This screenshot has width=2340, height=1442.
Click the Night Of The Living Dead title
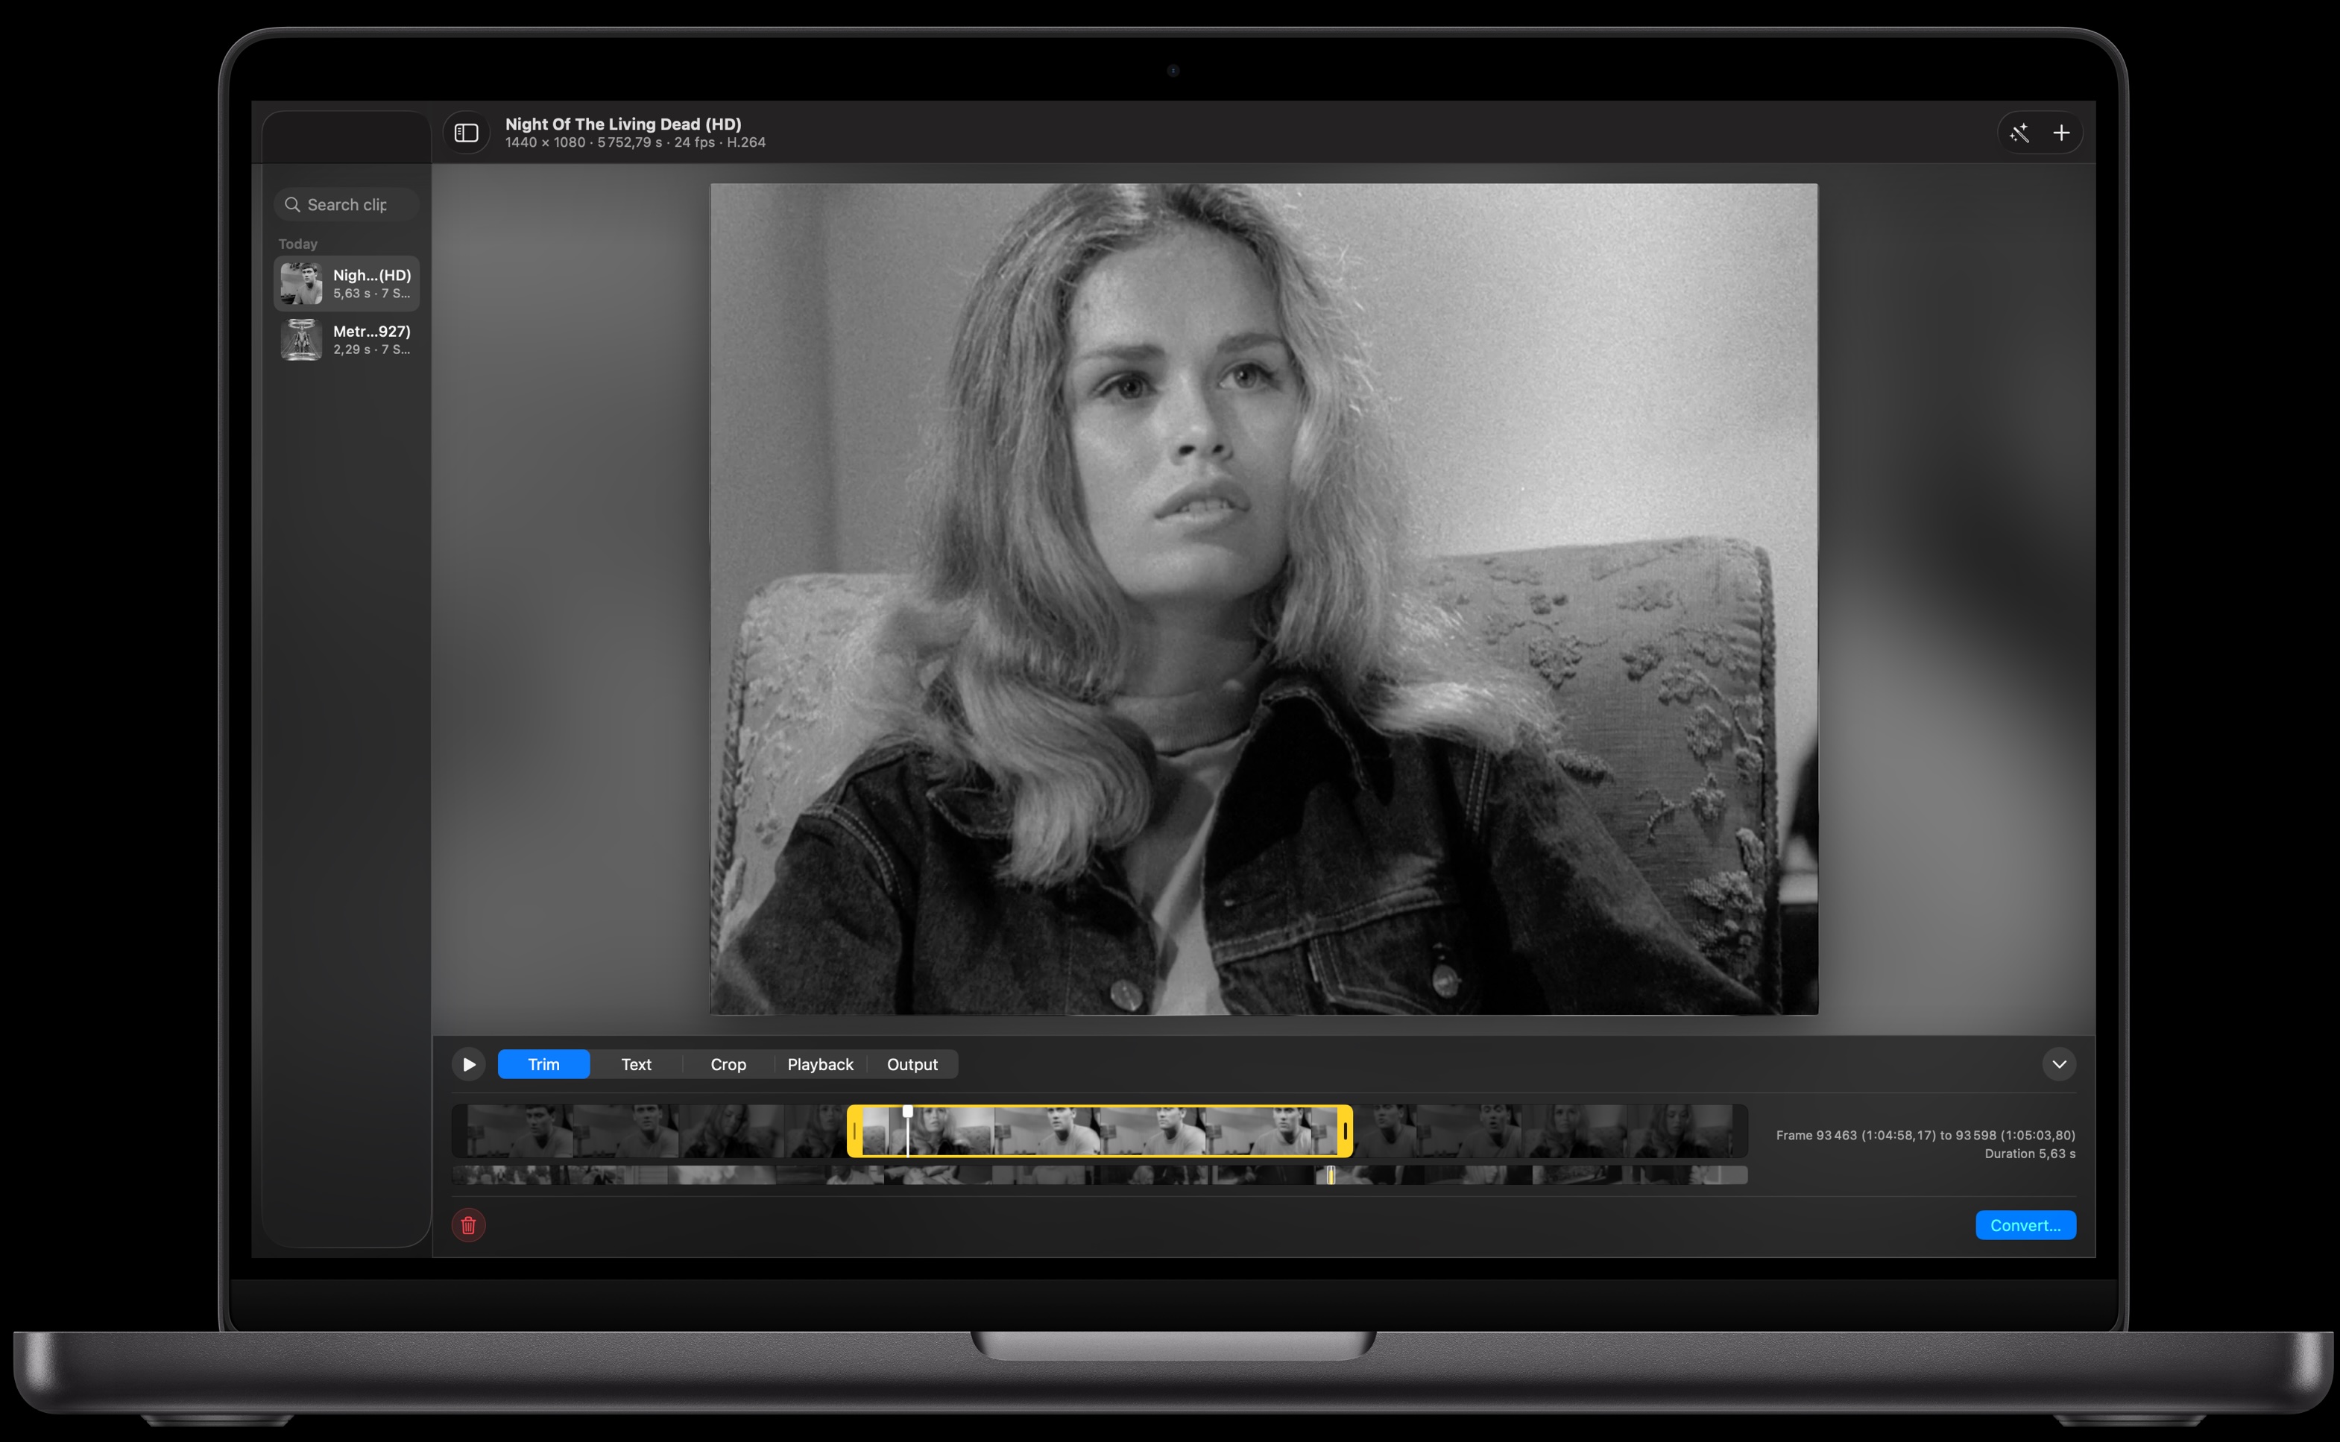(x=623, y=124)
